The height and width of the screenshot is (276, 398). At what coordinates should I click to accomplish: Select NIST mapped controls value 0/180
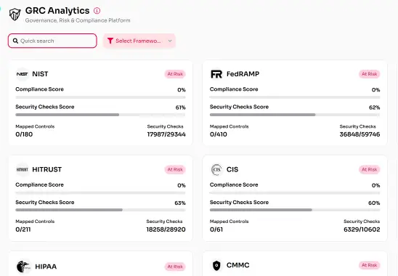click(x=24, y=134)
